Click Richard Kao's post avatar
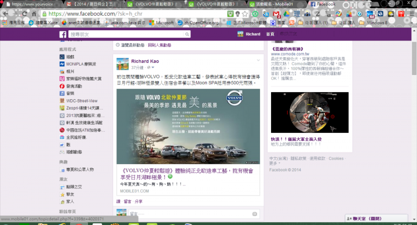Screen dimensions: 417x225 pyautogui.click(x=123, y=64)
